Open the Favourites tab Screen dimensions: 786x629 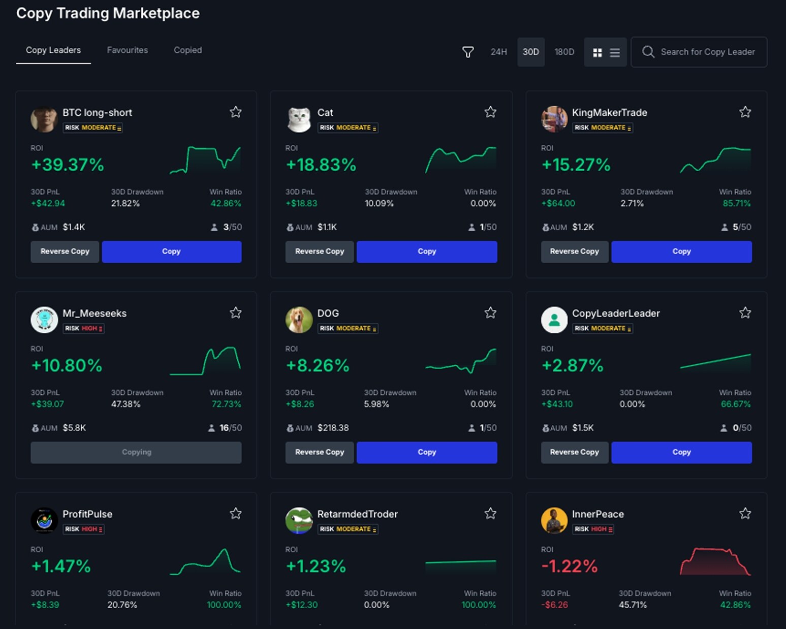127,50
